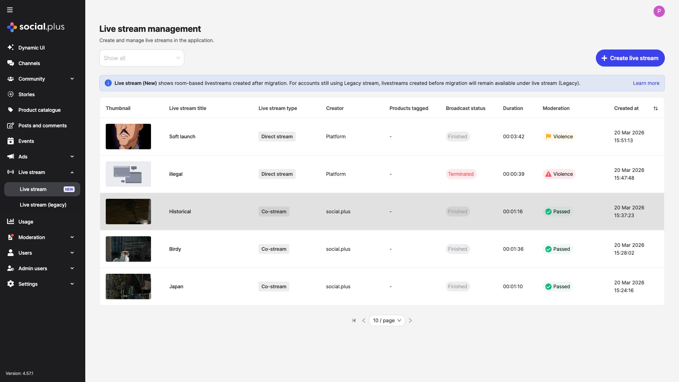This screenshot has width=679, height=382.
Task: Toggle Created at column sort arrows
Action: 656,108
